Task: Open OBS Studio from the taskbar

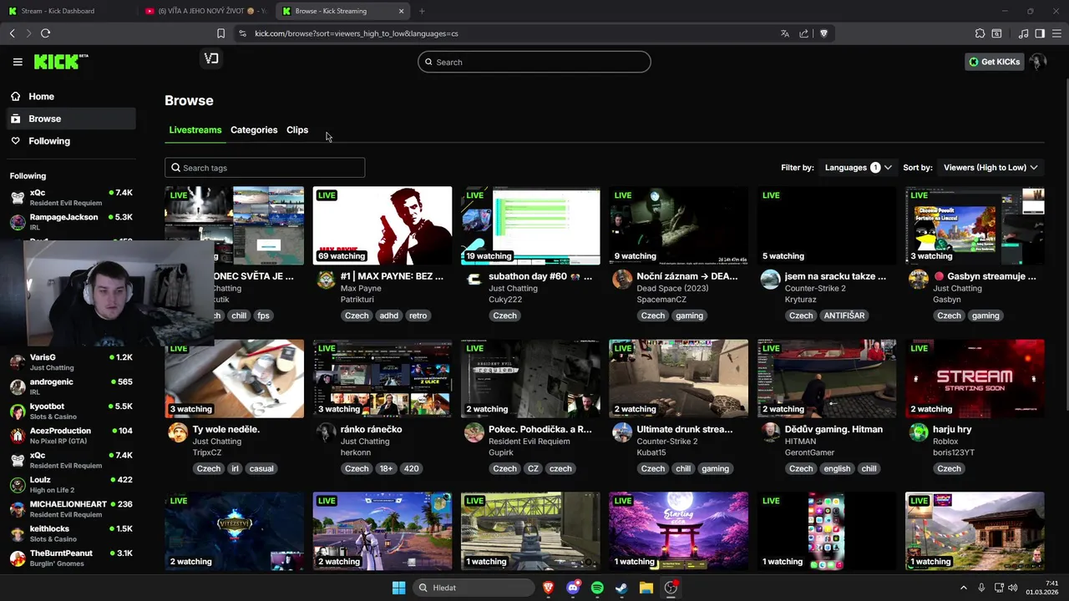Action: 671,588
